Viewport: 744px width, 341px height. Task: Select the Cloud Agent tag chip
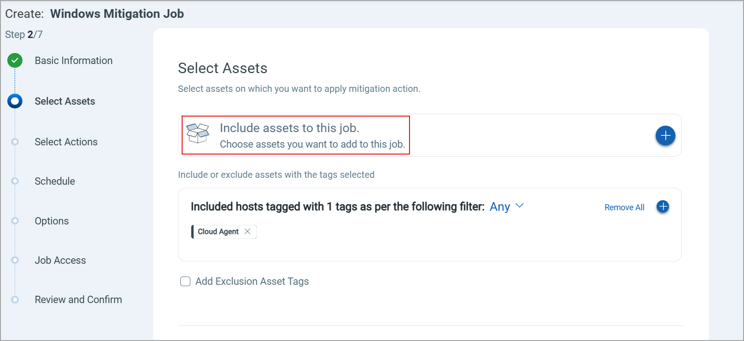pyautogui.click(x=218, y=232)
